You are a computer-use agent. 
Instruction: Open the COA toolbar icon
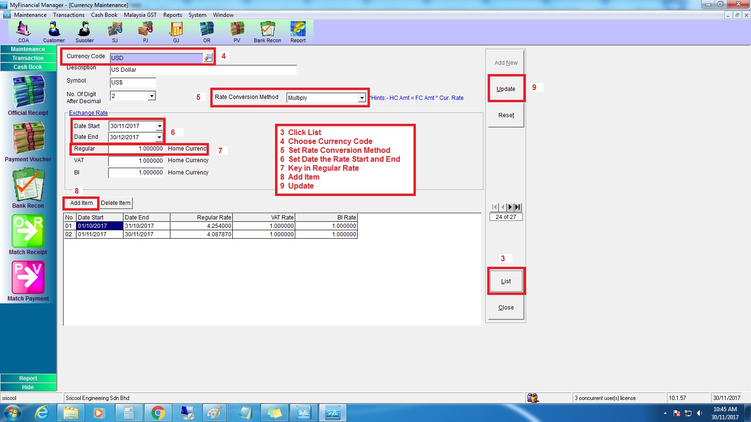tap(23, 31)
